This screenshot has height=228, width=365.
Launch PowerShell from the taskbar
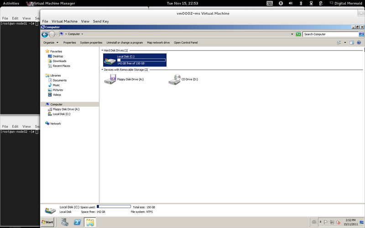(77, 222)
